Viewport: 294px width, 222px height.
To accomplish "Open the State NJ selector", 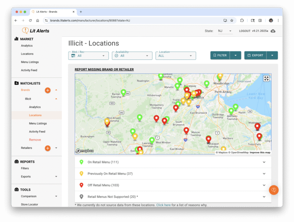I will 225,31.
